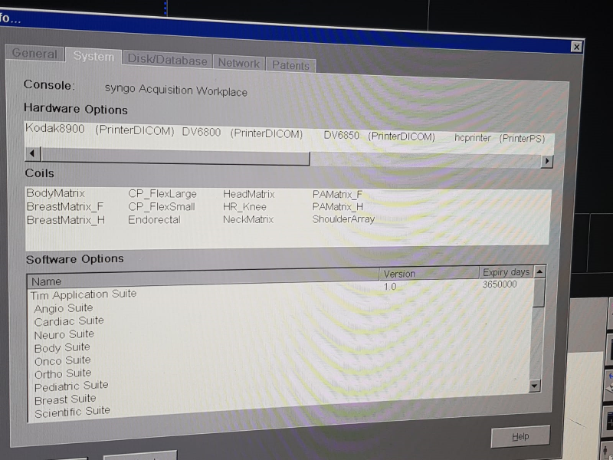Switch to the General tab
Screen dimensions: 613x460
click(x=34, y=54)
